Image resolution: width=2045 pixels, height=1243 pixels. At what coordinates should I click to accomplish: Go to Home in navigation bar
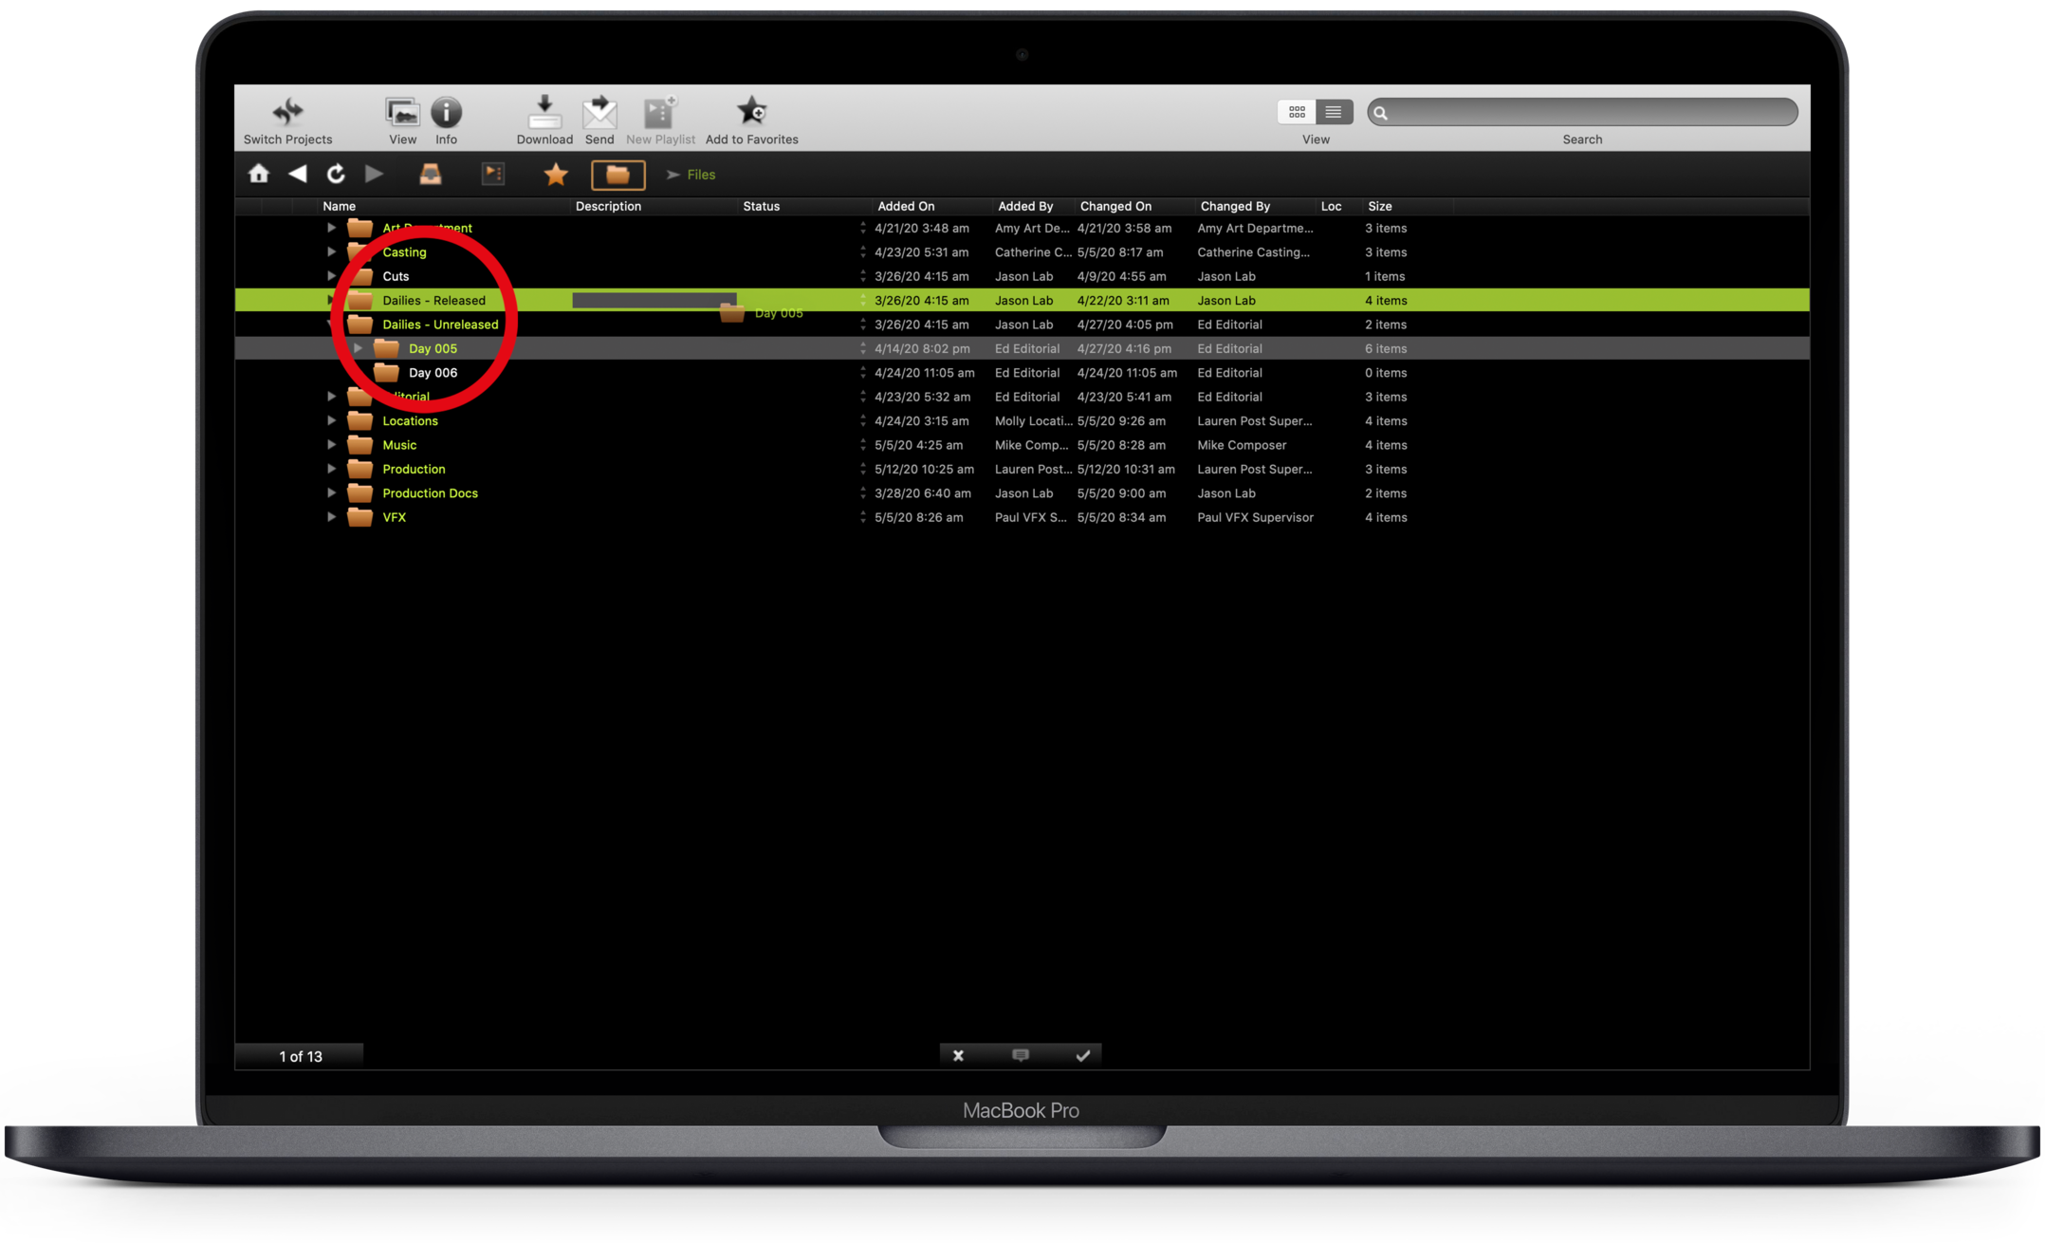coord(259,174)
